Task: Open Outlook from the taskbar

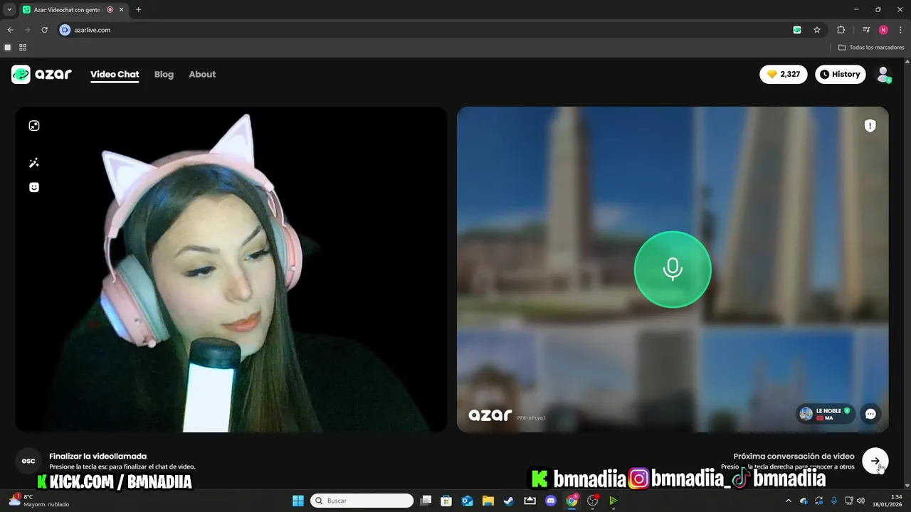Action: pyautogui.click(x=468, y=501)
